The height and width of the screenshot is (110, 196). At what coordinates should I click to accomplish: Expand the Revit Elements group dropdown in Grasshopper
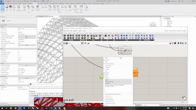pyautogui.click(x=154, y=40)
